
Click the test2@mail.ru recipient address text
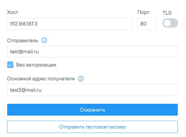coord(25,90)
